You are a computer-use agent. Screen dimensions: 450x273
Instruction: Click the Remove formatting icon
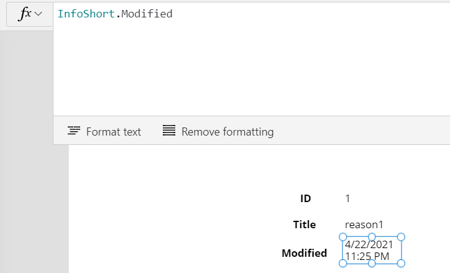(x=169, y=131)
